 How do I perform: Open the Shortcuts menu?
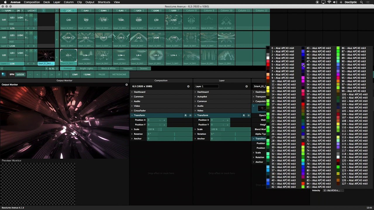tap(104, 2)
